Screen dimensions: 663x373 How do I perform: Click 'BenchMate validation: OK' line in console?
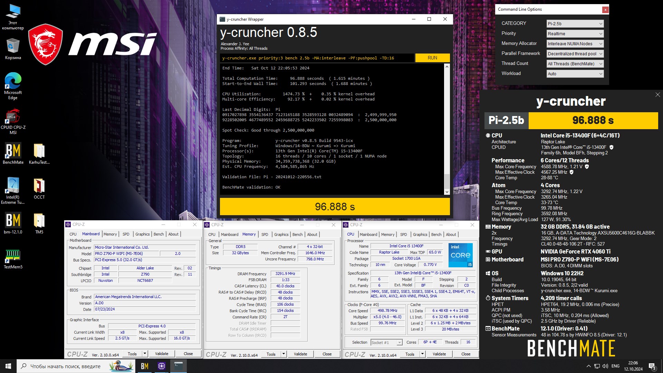(x=251, y=187)
